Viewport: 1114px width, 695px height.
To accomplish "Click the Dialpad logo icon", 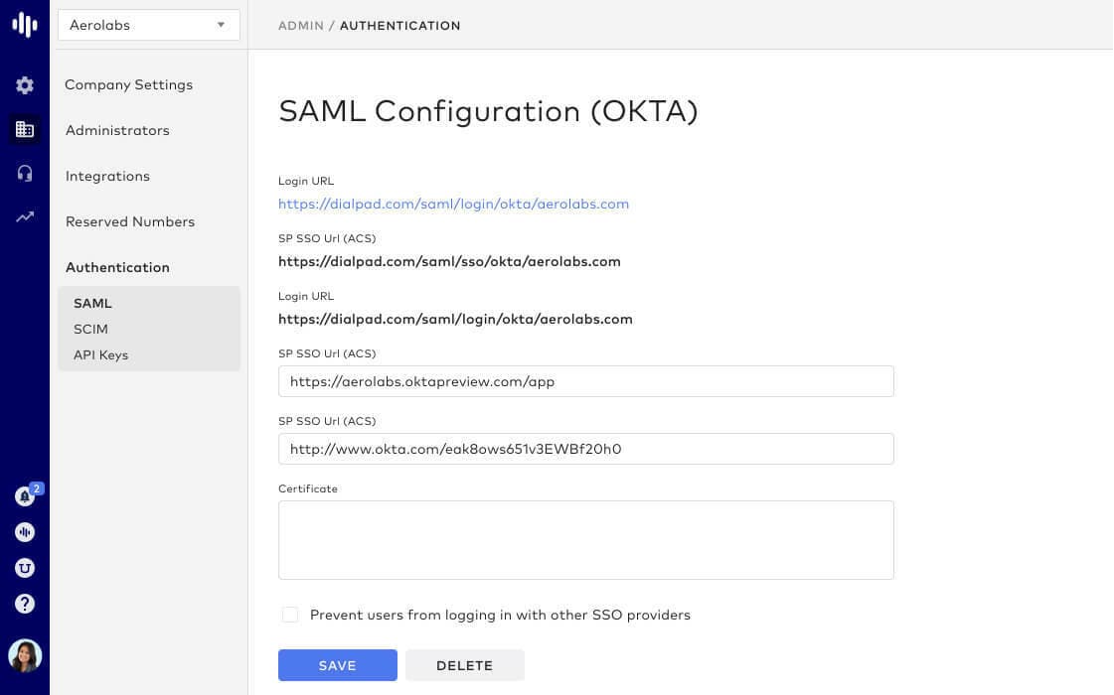I will tap(25, 25).
